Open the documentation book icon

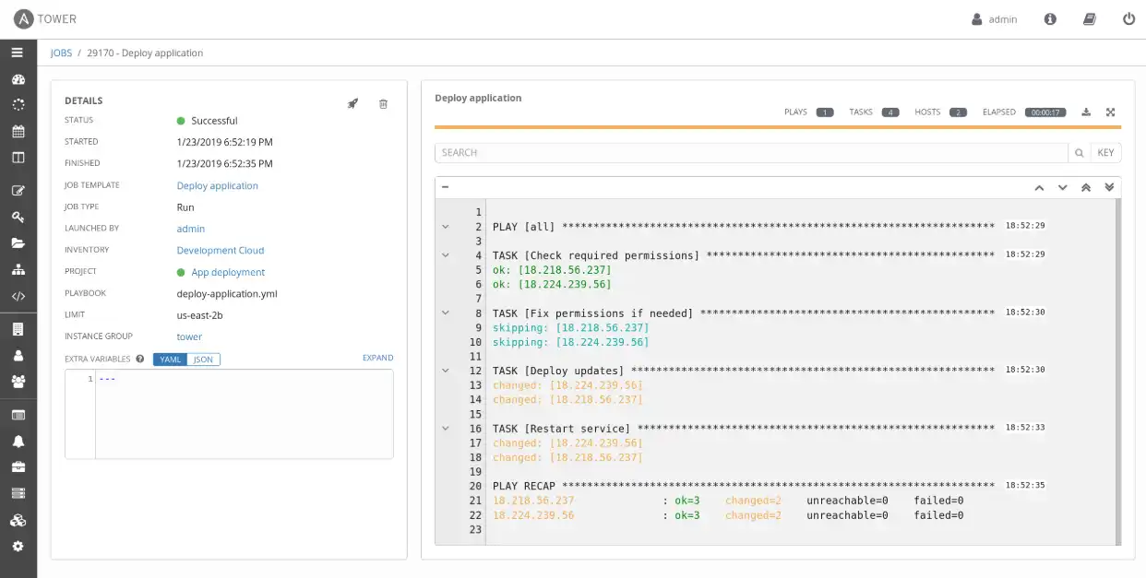(x=1090, y=19)
